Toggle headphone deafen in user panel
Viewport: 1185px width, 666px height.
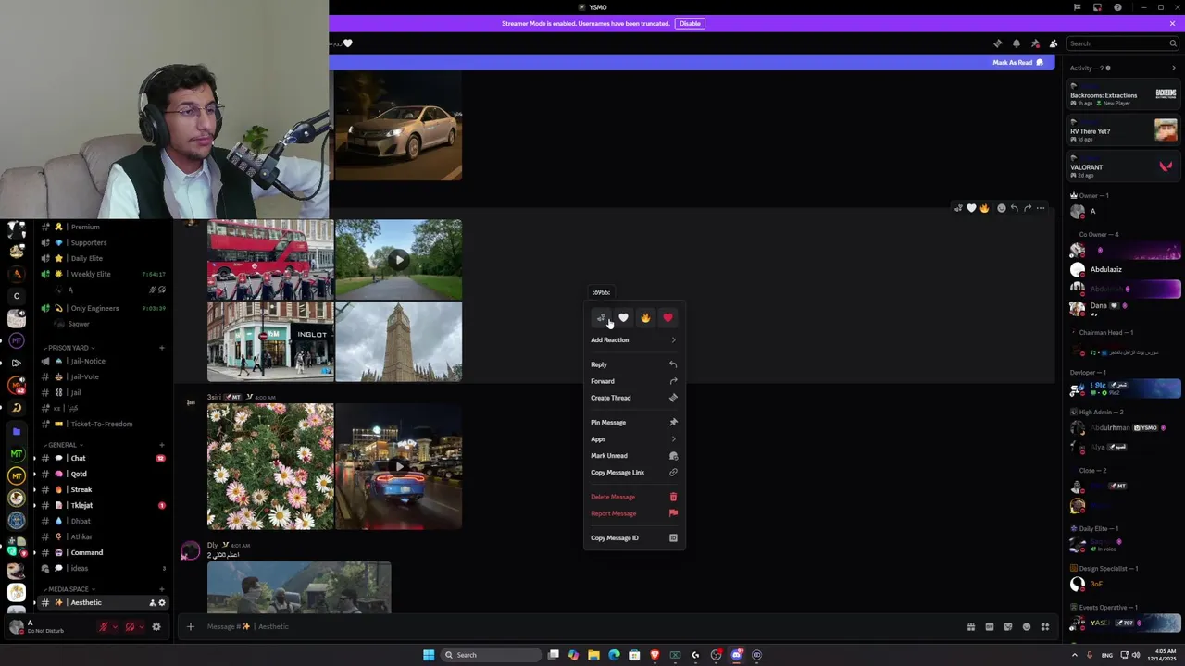(130, 627)
